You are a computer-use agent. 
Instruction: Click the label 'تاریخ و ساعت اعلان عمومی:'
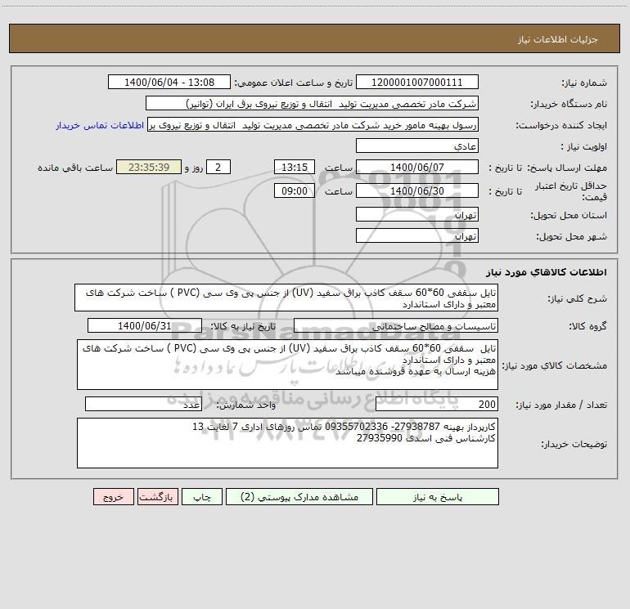pyautogui.click(x=294, y=83)
